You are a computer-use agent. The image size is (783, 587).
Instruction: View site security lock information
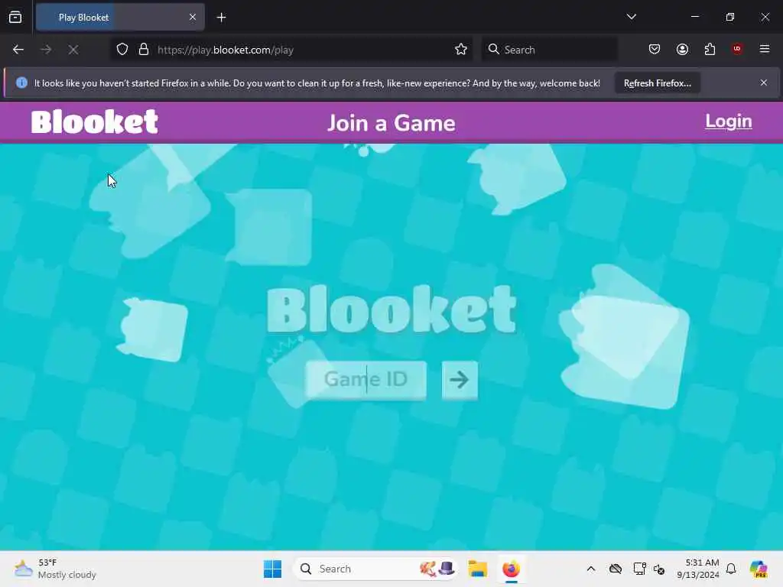[x=144, y=50]
